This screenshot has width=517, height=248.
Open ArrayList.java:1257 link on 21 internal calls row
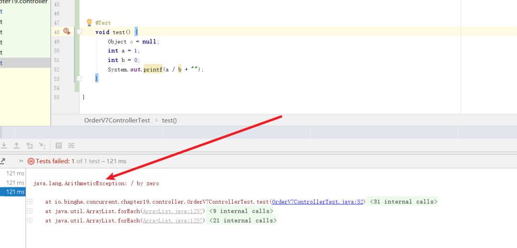point(172,221)
